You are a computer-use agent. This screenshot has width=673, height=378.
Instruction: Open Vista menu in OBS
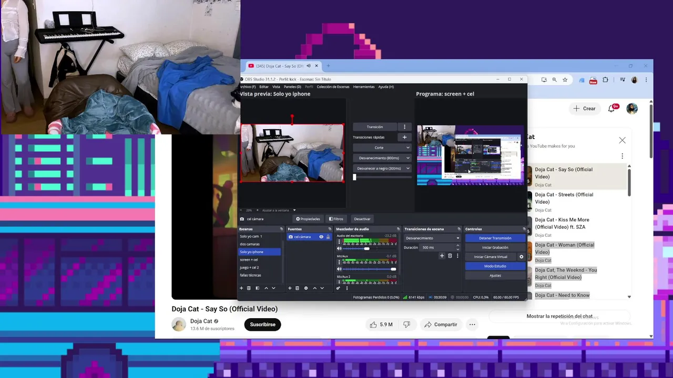pyautogui.click(x=276, y=87)
